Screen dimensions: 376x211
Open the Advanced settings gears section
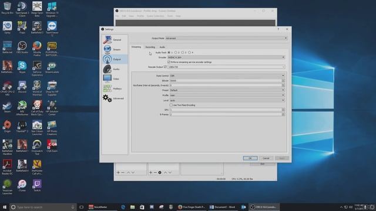pyautogui.click(x=115, y=98)
